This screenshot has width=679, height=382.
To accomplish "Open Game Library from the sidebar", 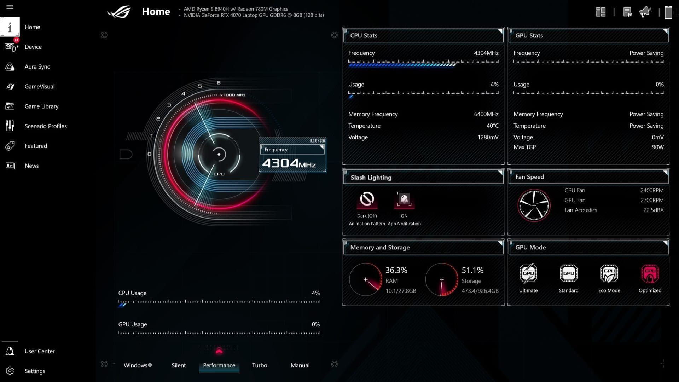I will pyautogui.click(x=41, y=106).
